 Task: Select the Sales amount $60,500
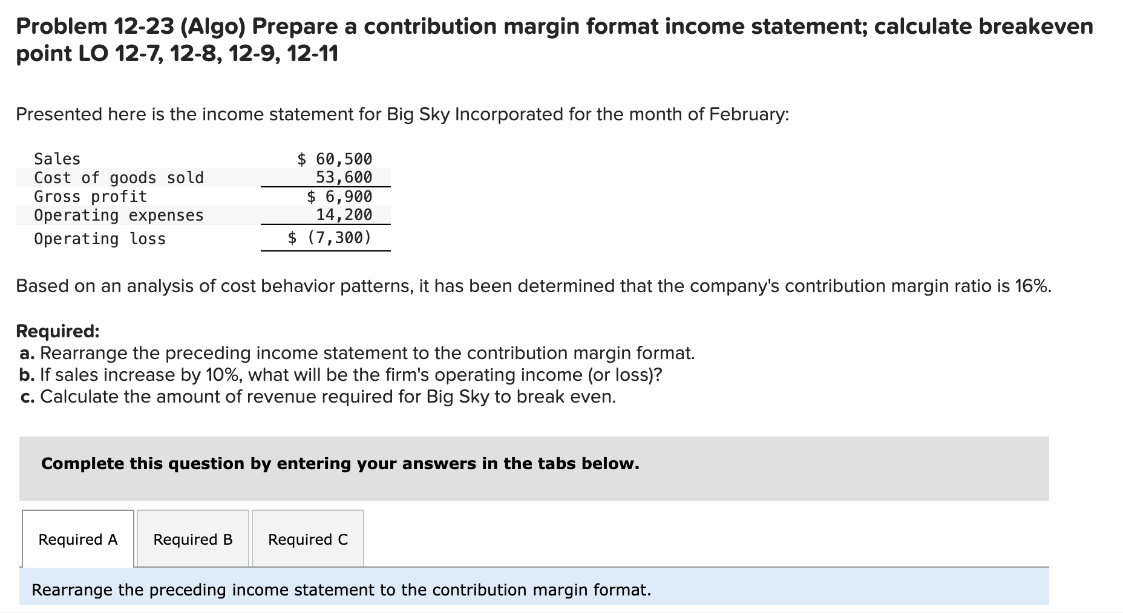(333, 158)
